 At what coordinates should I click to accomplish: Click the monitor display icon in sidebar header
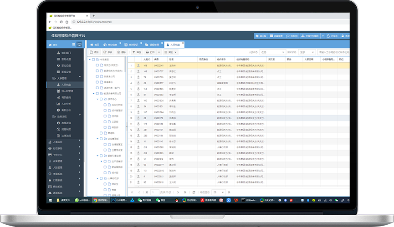[79, 45]
